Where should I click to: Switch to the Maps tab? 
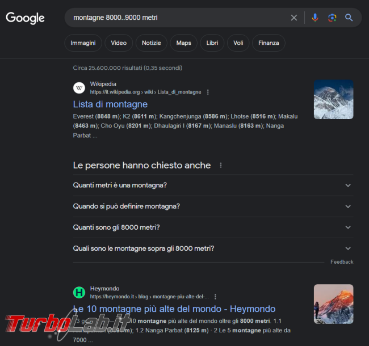(x=183, y=43)
